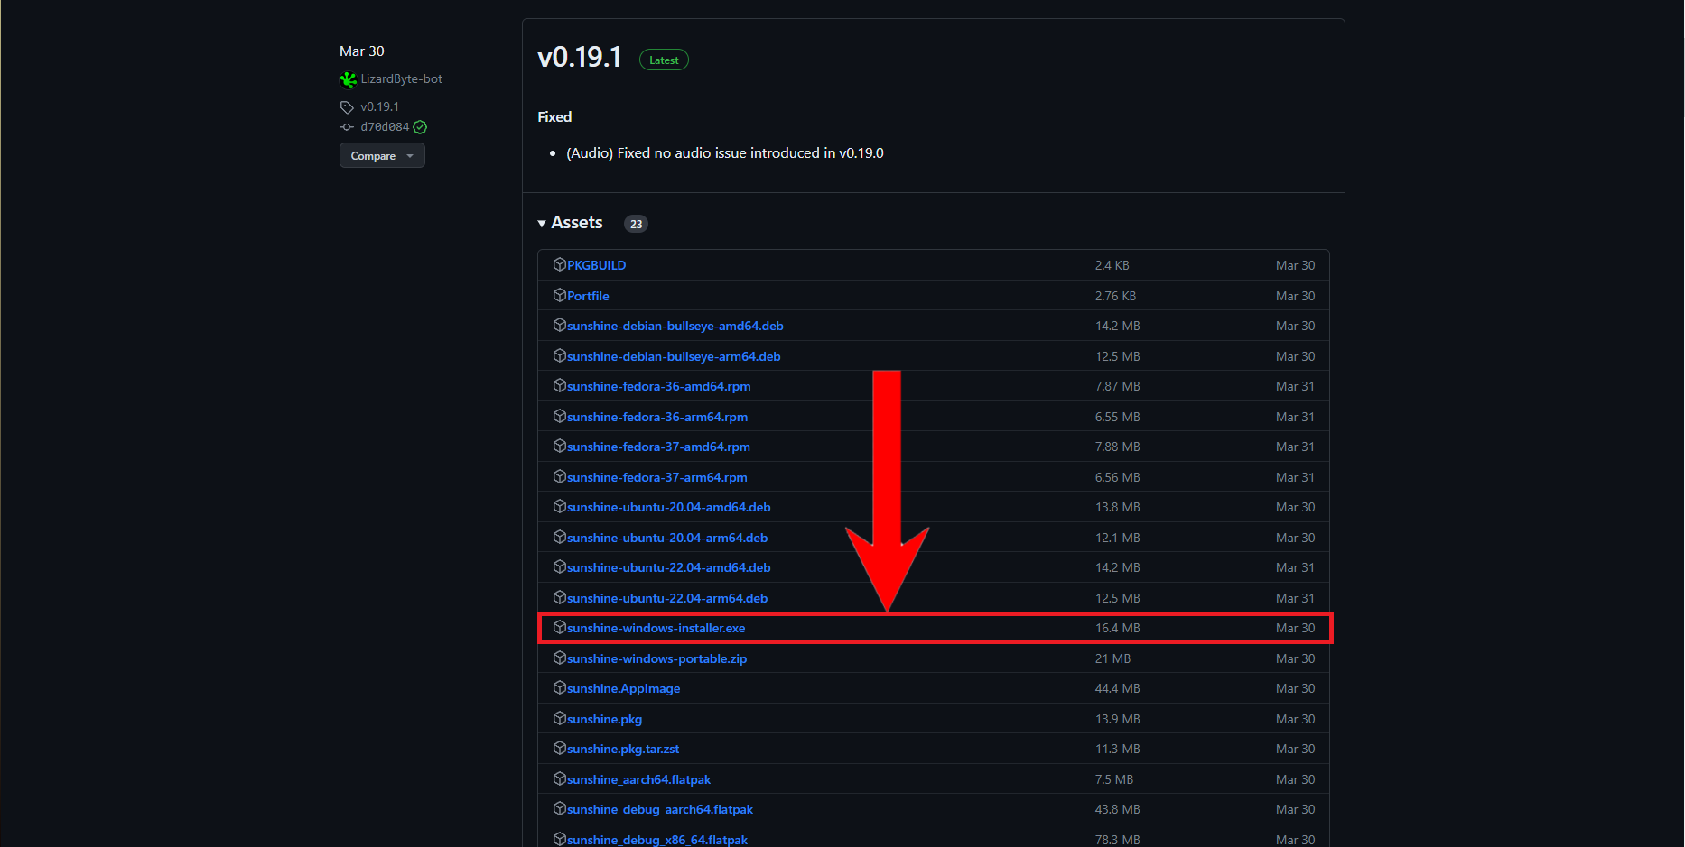Click package icon for sunshine-fedora-37-arm64.rpm

(560, 476)
